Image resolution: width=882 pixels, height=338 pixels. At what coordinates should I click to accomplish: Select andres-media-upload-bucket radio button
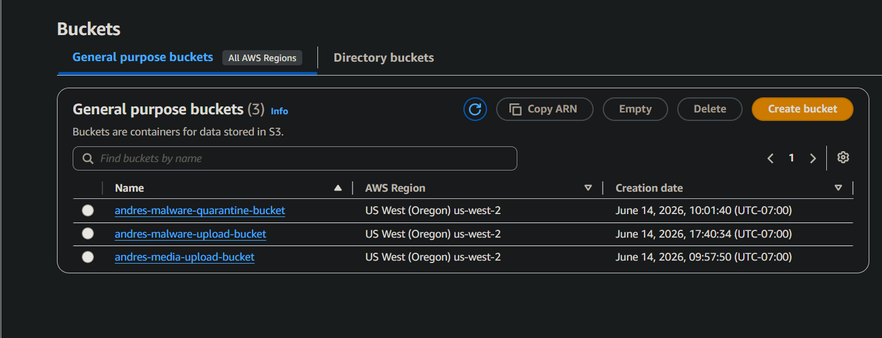coord(88,257)
